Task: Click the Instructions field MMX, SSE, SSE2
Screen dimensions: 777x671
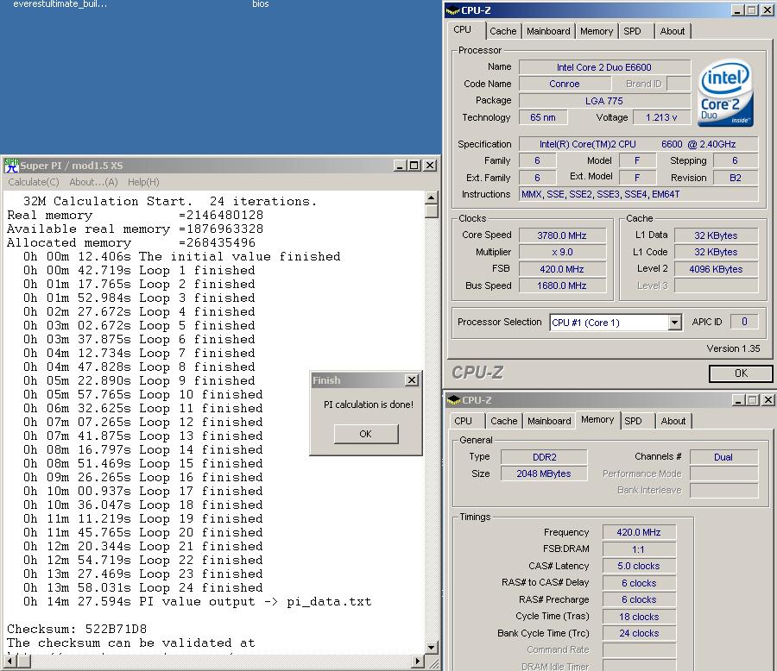Action: point(638,194)
